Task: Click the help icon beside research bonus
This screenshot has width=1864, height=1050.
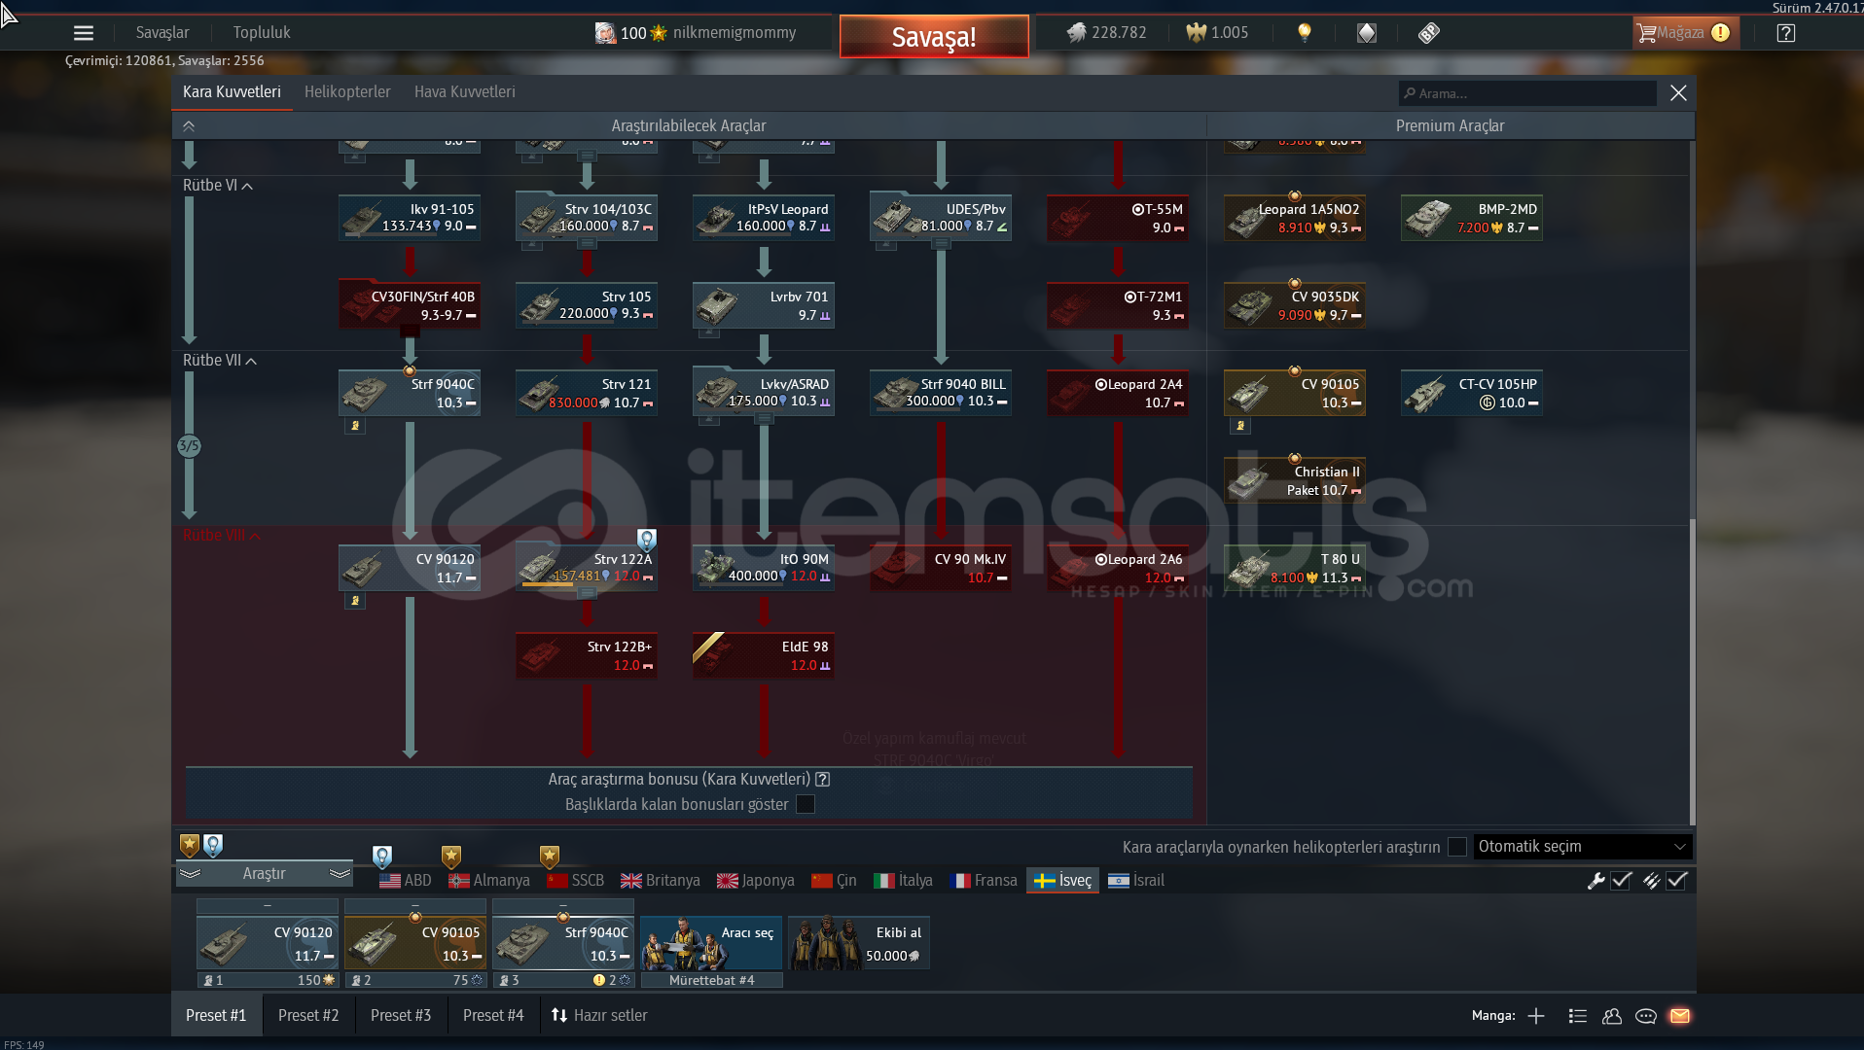Action: pyautogui.click(x=823, y=780)
